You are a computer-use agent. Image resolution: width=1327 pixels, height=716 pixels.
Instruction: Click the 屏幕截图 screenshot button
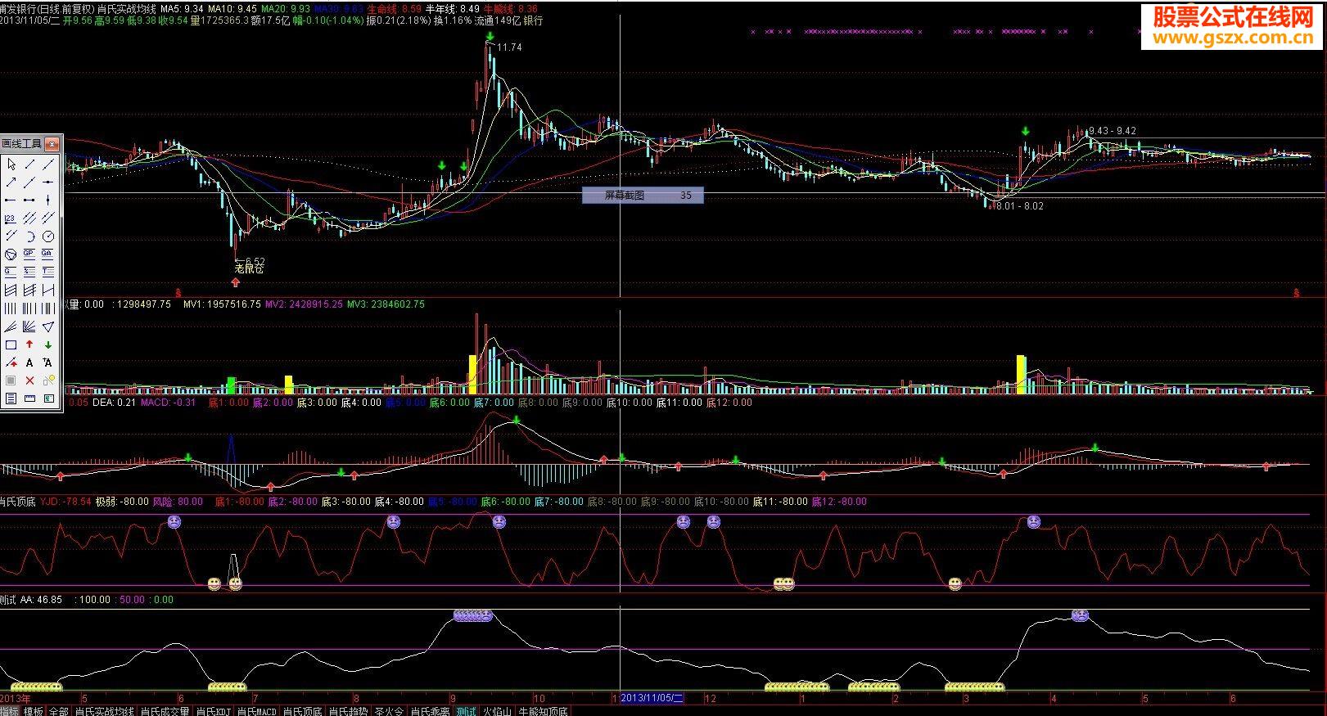642,196
